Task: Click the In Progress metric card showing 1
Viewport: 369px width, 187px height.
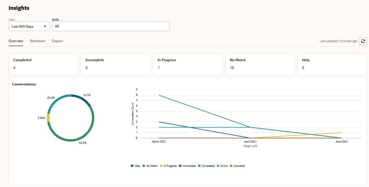Action: coord(188,64)
